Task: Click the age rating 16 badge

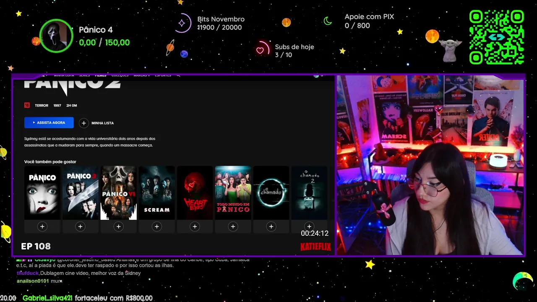Action: point(27,105)
